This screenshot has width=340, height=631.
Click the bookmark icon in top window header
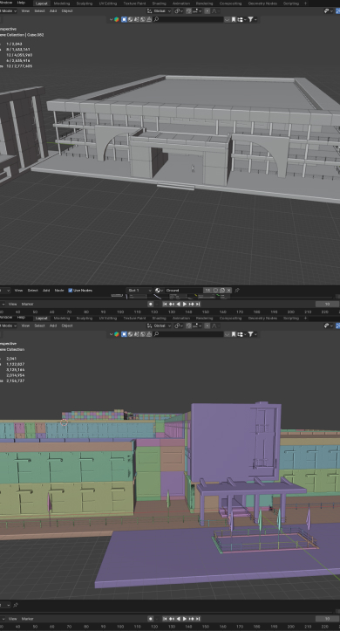click(233, 19)
